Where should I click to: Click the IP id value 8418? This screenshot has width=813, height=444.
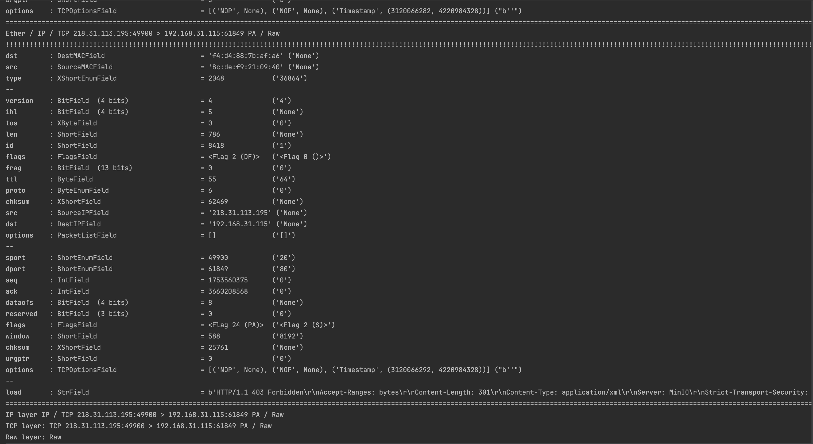pyautogui.click(x=216, y=146)
